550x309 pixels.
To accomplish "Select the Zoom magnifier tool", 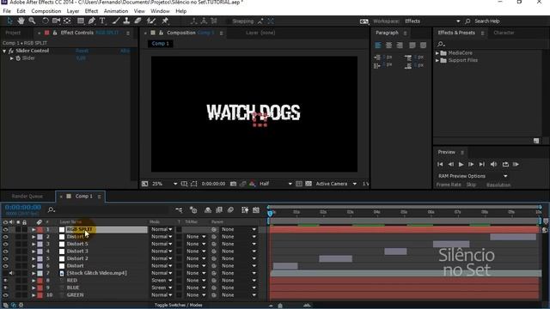I will (32, 21).
